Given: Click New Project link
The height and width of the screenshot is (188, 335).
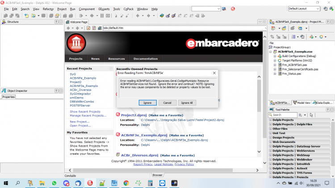Looking at the screenshot, I should (80, 122).
